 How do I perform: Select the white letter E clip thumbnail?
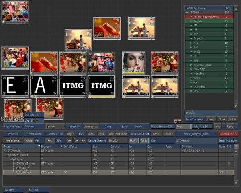(x=15, y=86)
